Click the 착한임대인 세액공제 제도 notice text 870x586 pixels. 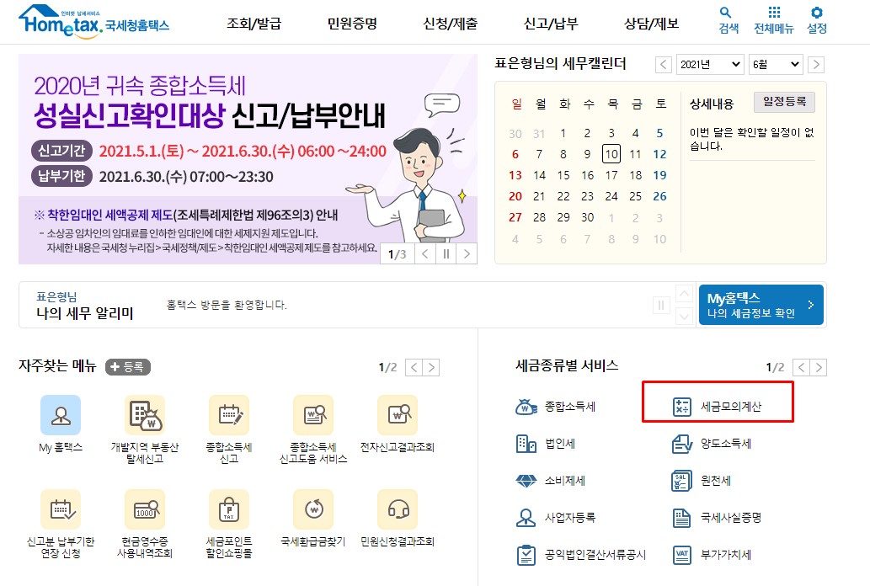tap(186, 215)
